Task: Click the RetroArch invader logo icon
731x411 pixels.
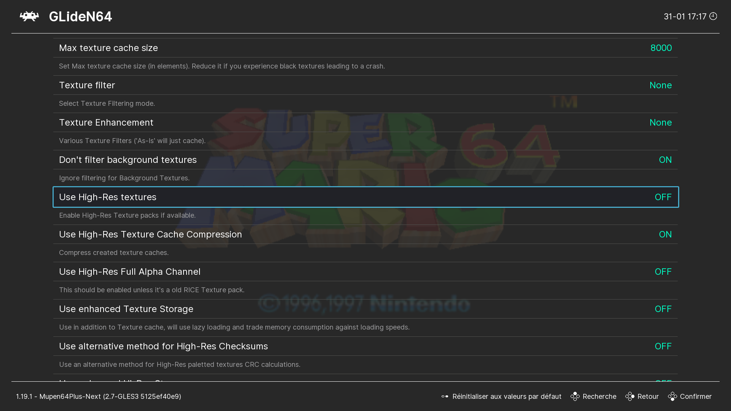Action: 29,16
